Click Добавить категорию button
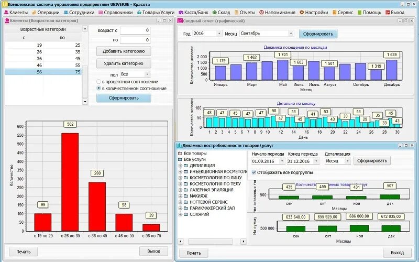 pos(124,51)
